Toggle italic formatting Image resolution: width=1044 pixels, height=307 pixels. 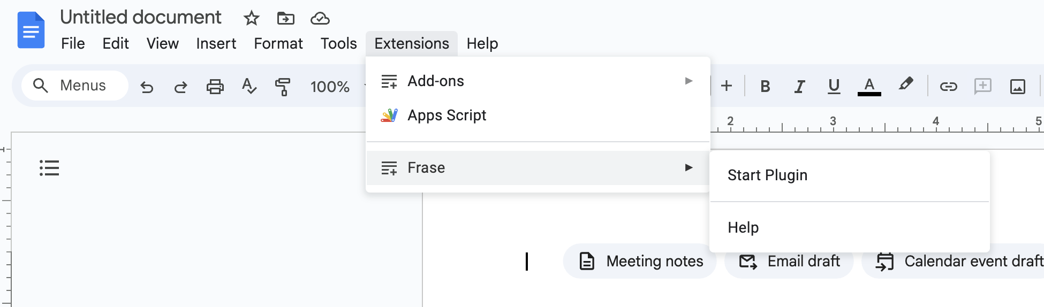click(x=799, y=86)
